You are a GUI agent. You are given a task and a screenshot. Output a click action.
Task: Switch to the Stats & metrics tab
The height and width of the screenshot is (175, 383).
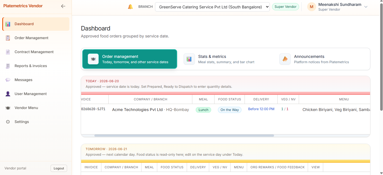click(x=226, y=59)
